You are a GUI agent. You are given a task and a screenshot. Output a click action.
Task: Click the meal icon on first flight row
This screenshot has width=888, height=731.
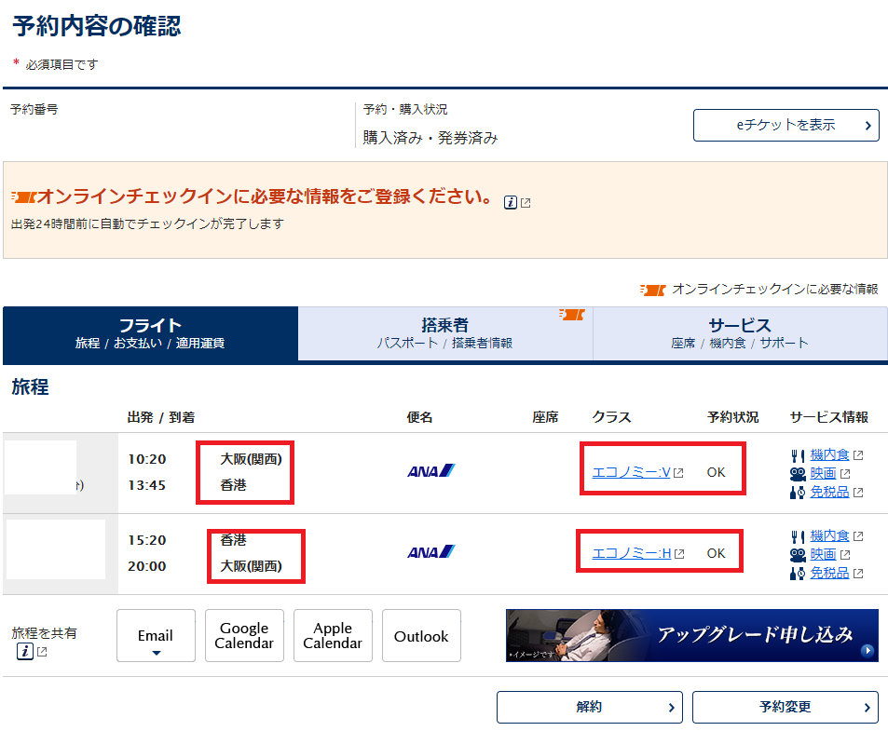tap(797, 455)
